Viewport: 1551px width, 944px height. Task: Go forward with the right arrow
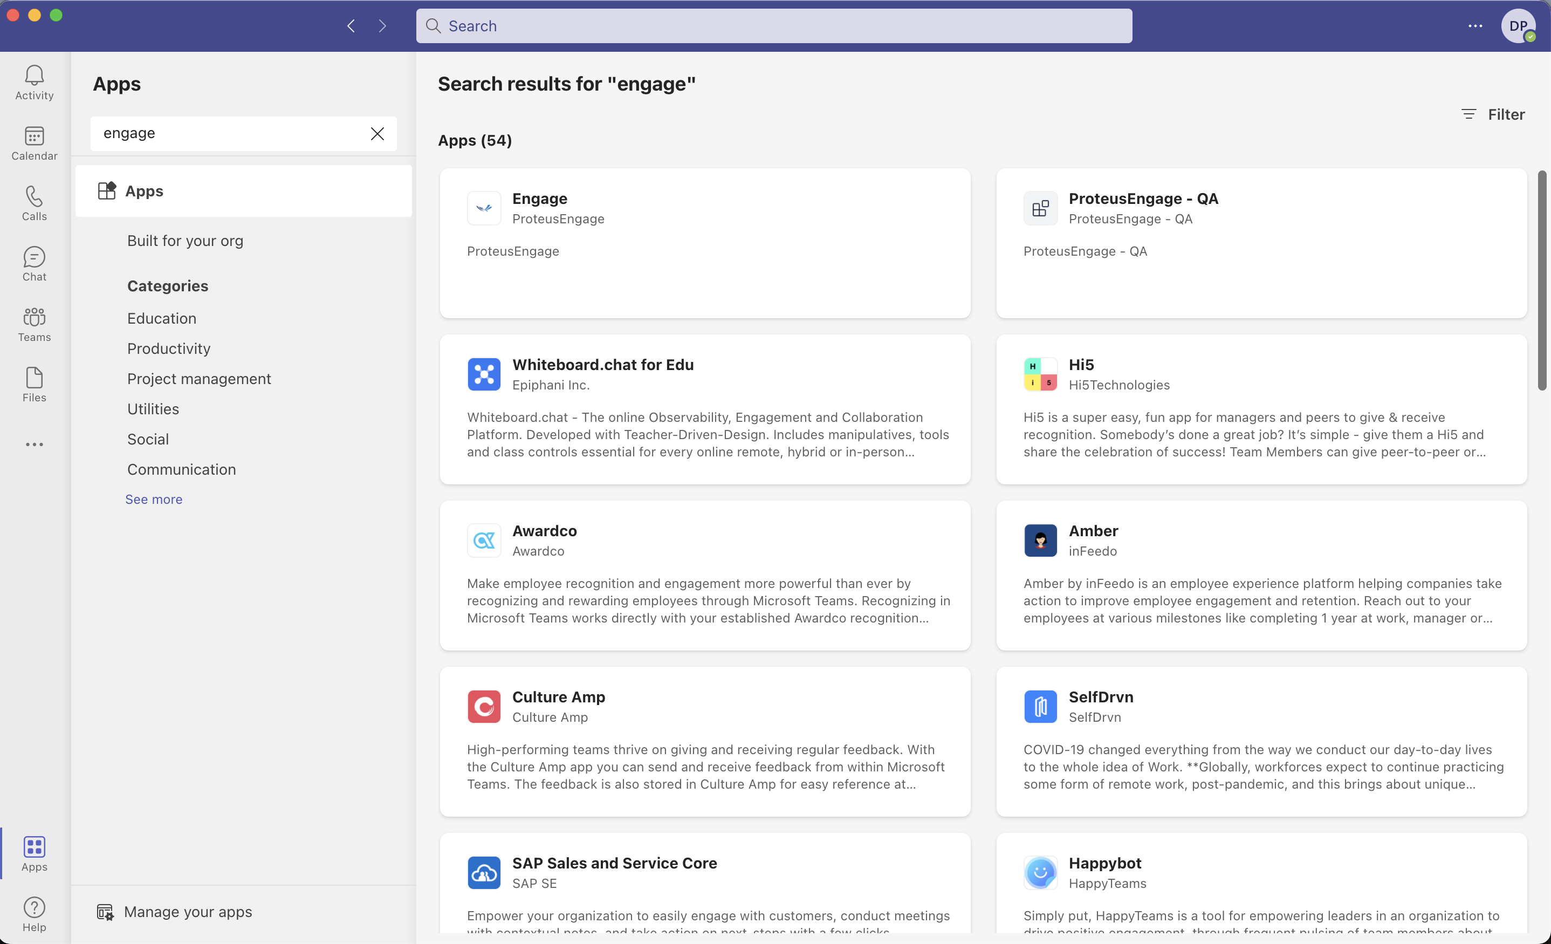coord(382,26)
